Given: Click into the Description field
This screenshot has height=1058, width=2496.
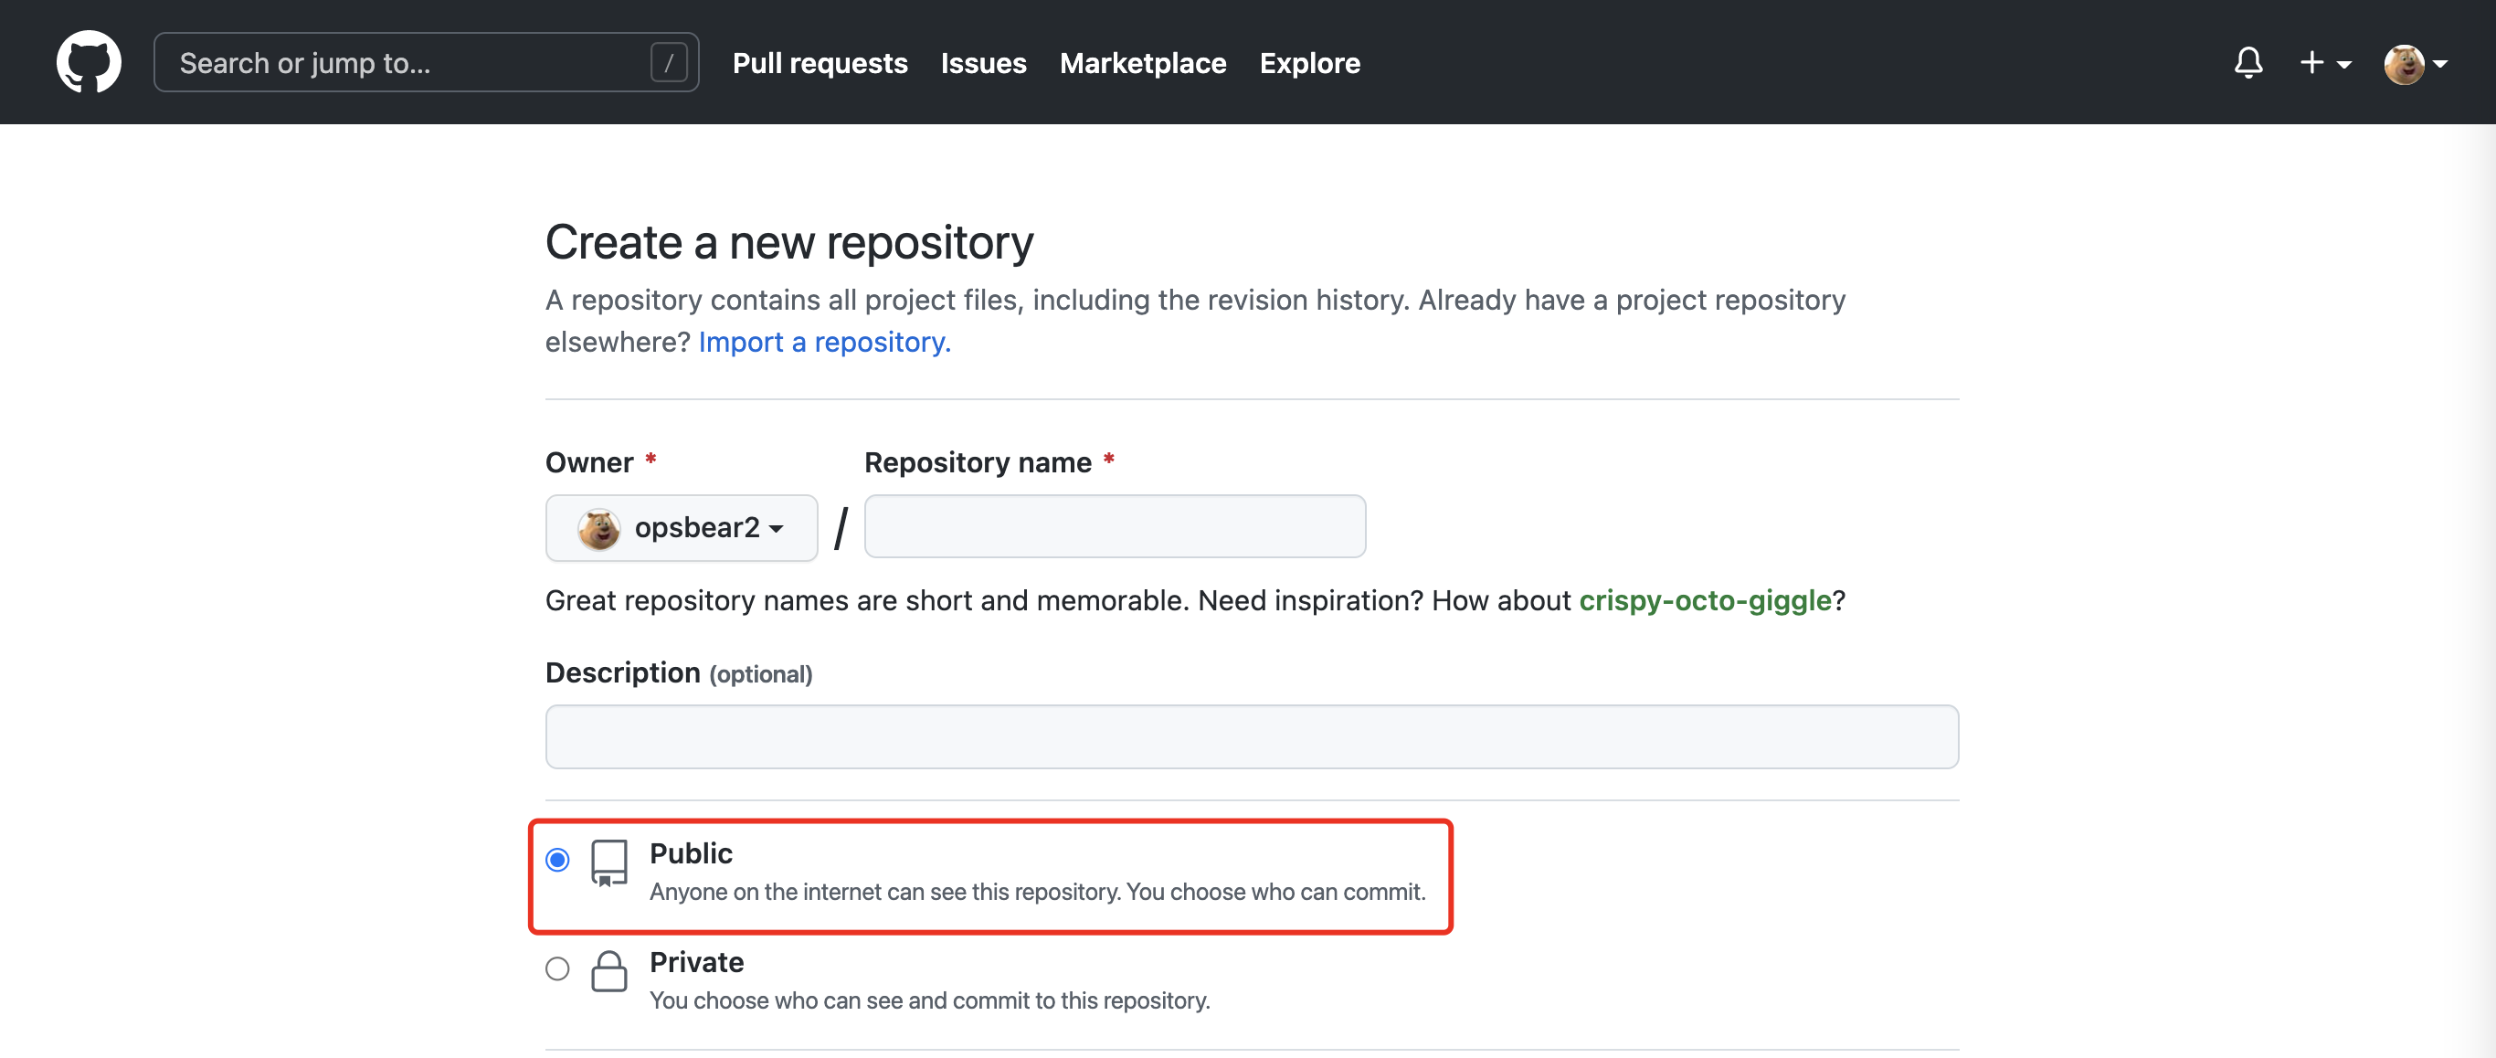Looking at the screenshot, I should pos(1251,736).
